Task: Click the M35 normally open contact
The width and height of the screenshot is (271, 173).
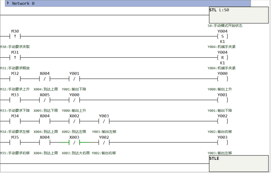Action: (15, 143)
